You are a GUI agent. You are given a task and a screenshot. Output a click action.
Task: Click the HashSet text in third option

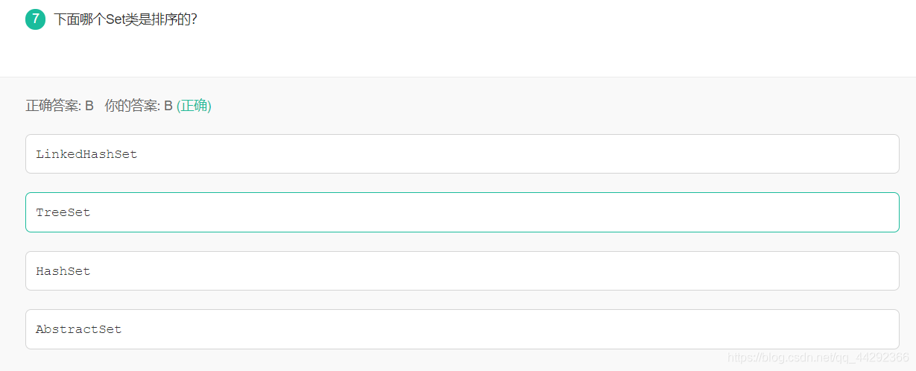click(x=63, y=271)
